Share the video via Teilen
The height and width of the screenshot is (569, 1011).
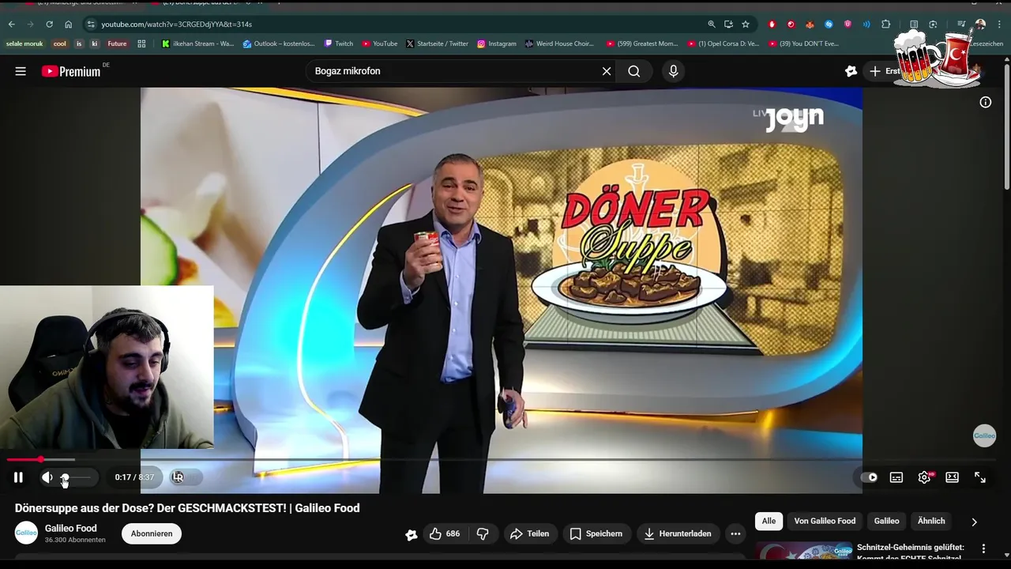[x=530, y=533]
